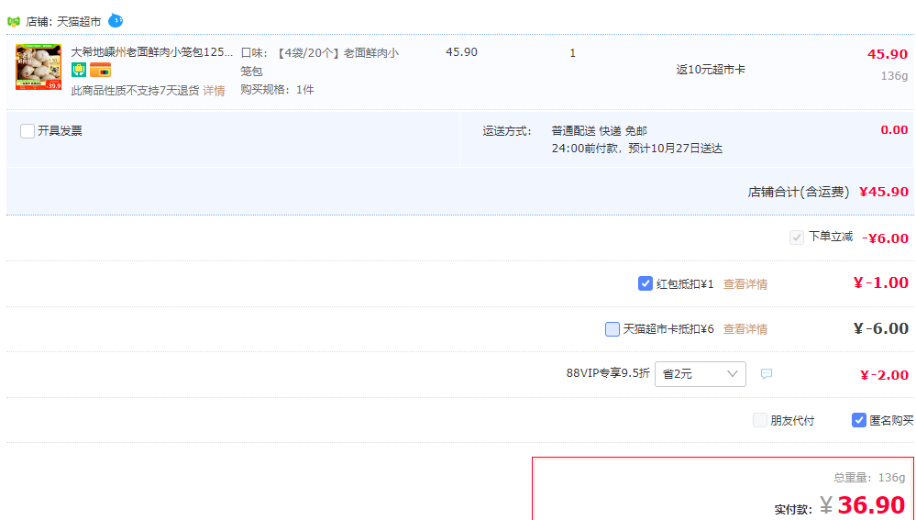Click the 88VIP专享9.5折 label
This screenshot has width=916, height=520.
coord(608,373)
